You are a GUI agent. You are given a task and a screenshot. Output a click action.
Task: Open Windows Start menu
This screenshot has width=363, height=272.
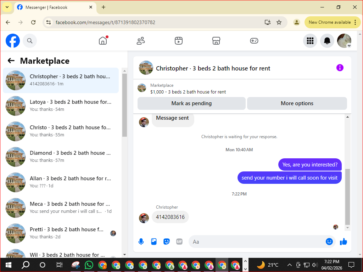coord(9,265)
